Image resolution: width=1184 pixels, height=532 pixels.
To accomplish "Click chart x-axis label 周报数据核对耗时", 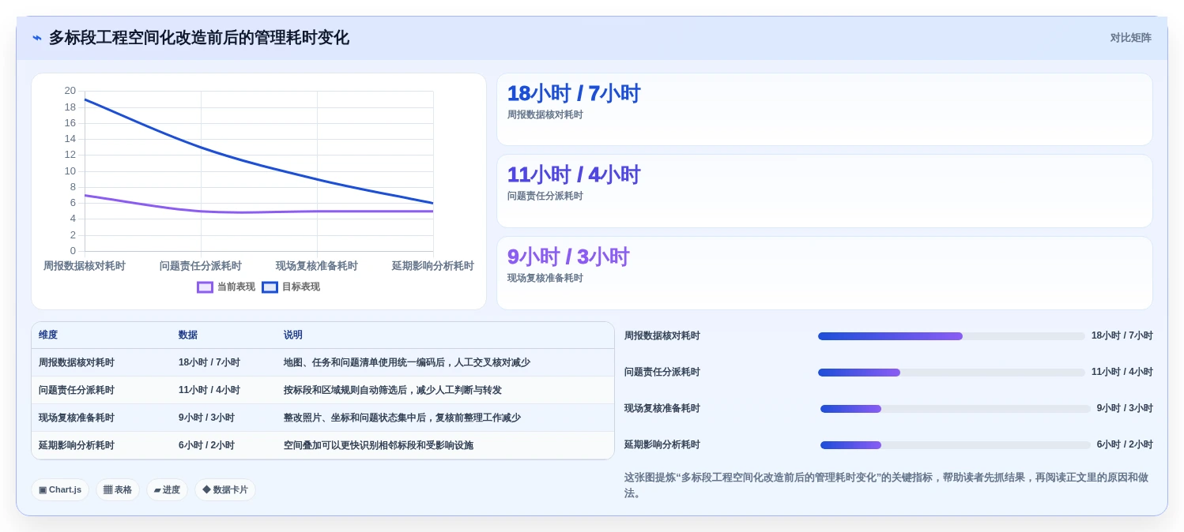I will (x=85, y=267).
